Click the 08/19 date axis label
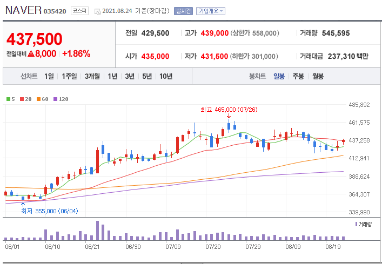This screenshot has width=382, height=264. tap(333, 247)
